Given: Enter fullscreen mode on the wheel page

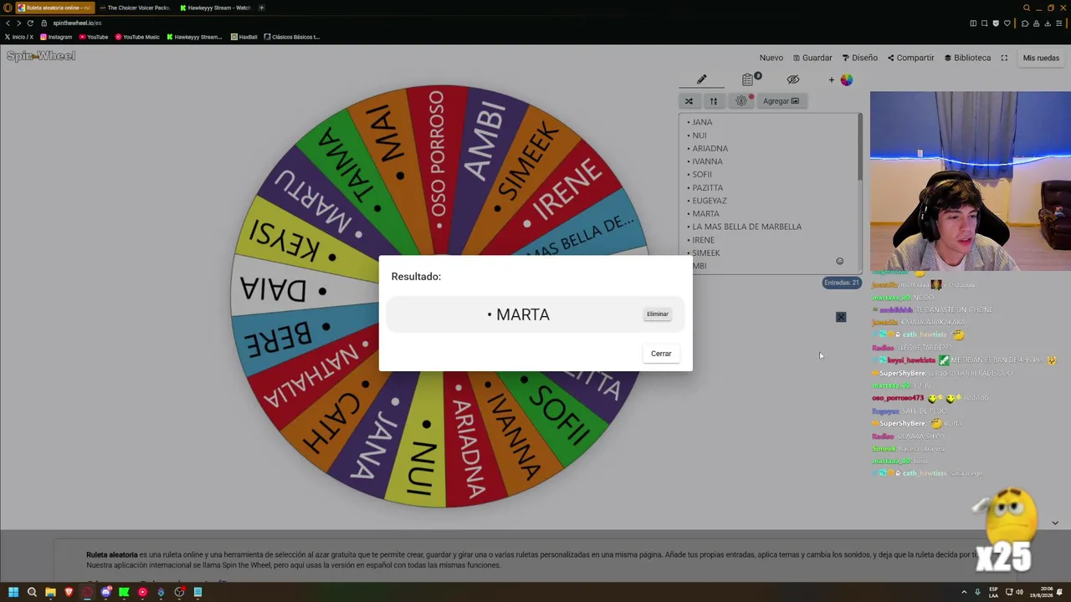Looking at the screenshot, I should (x=1004, y=58).
